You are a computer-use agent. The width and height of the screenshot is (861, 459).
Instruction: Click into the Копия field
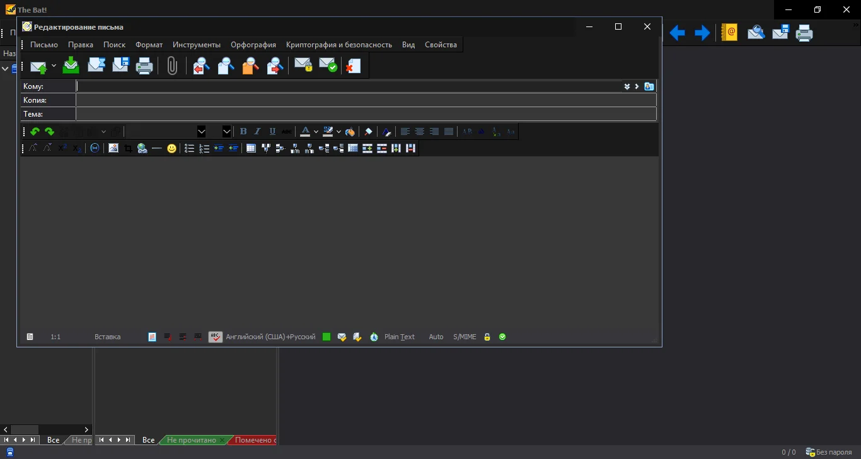click(x=366, y=100)
